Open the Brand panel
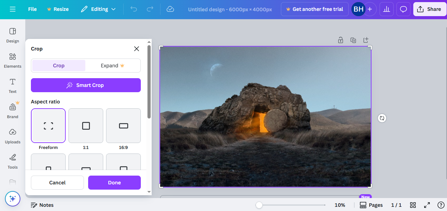 12,111
